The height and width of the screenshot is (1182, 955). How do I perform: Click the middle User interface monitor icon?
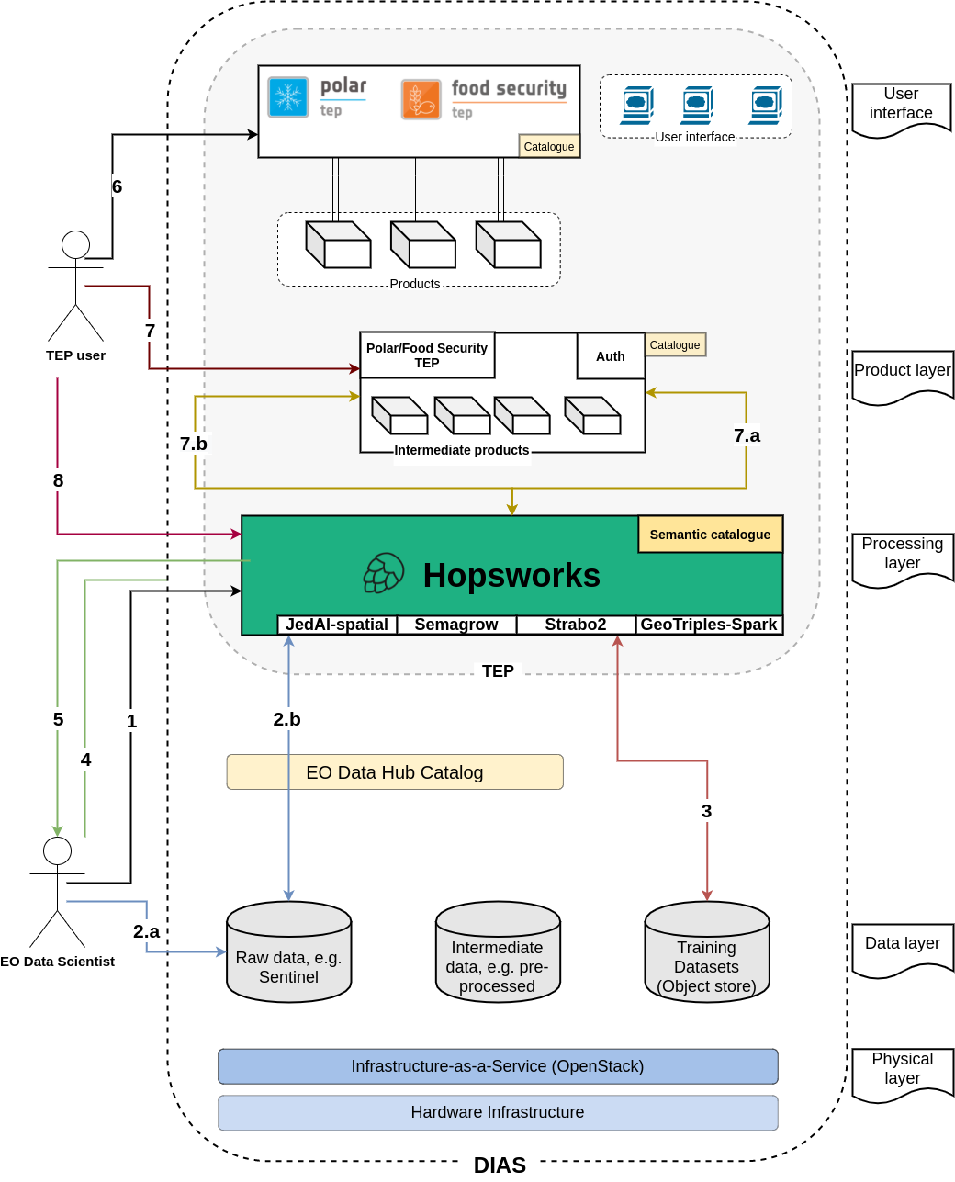(x=698, y=104)
